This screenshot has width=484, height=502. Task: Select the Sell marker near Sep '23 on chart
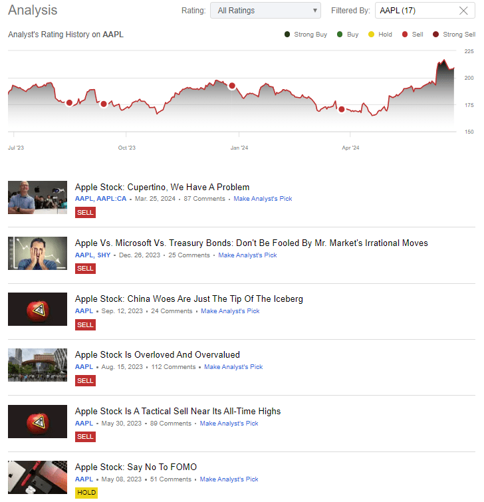click(104, 104)
